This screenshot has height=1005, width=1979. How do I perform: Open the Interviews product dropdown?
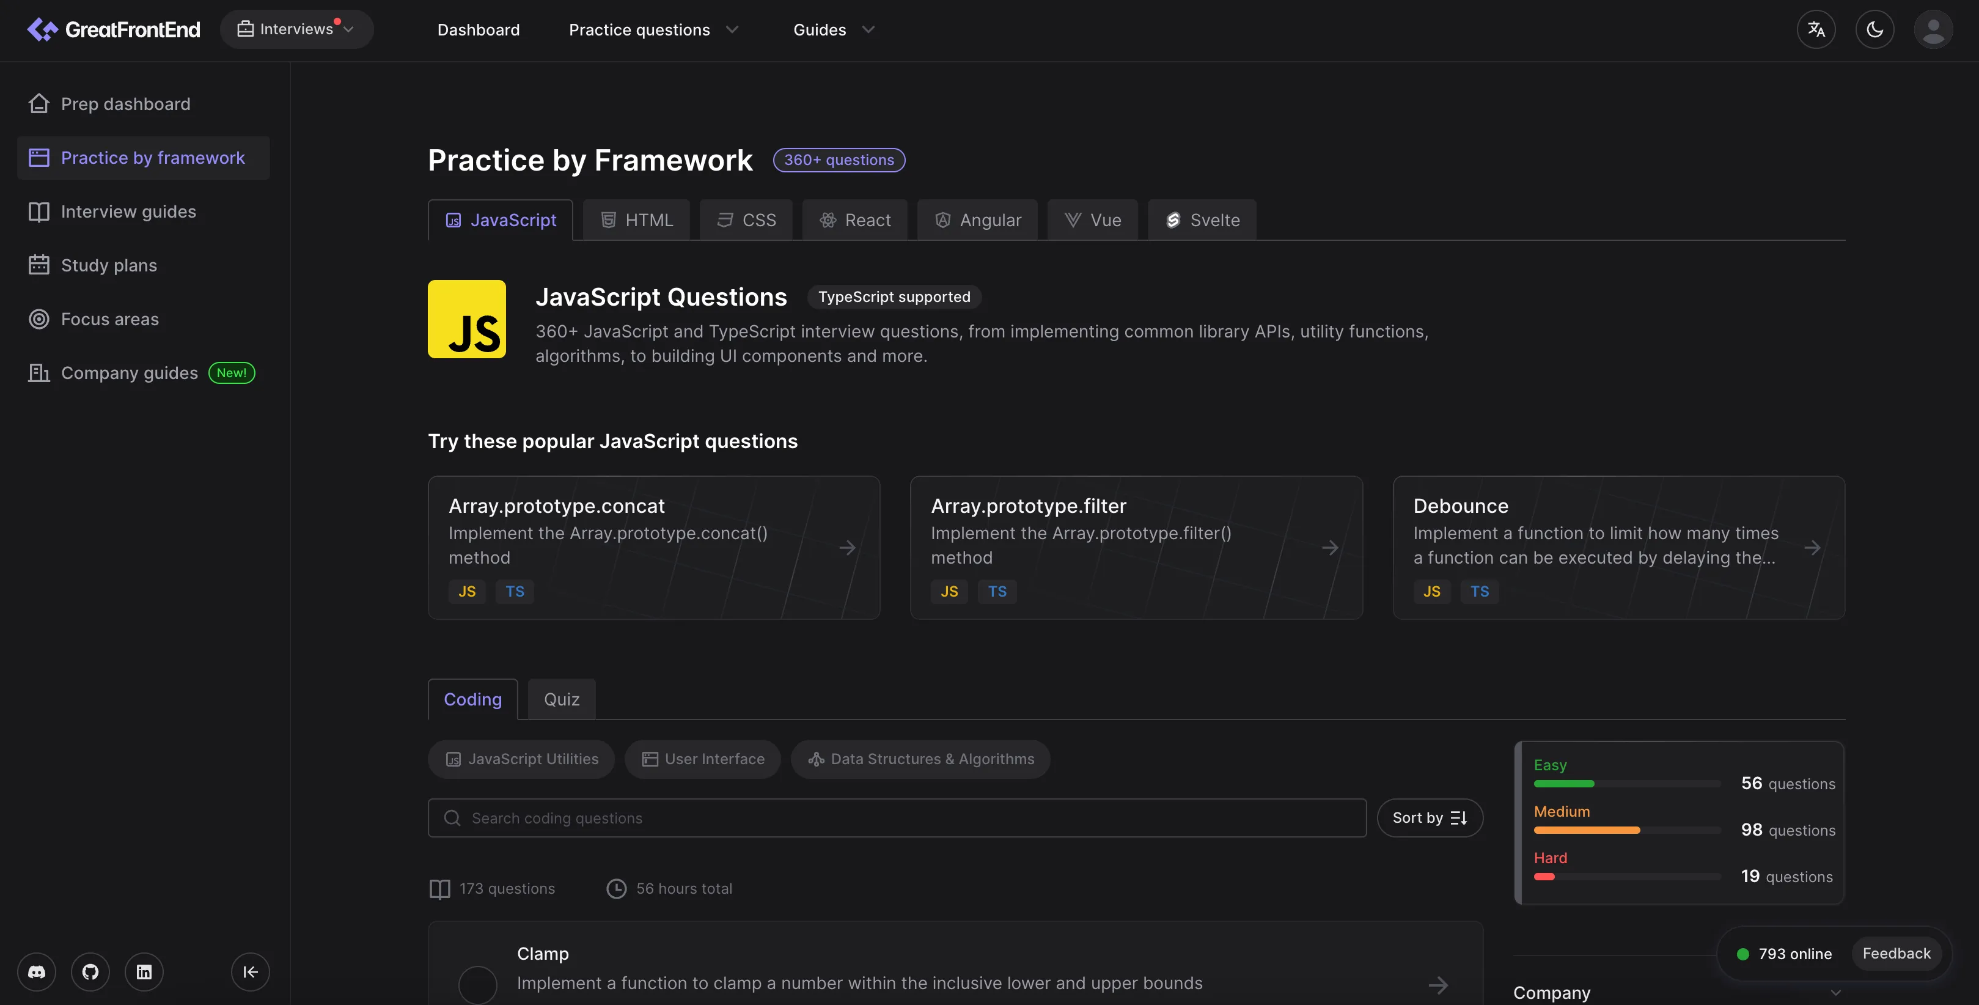click(296, 29)
